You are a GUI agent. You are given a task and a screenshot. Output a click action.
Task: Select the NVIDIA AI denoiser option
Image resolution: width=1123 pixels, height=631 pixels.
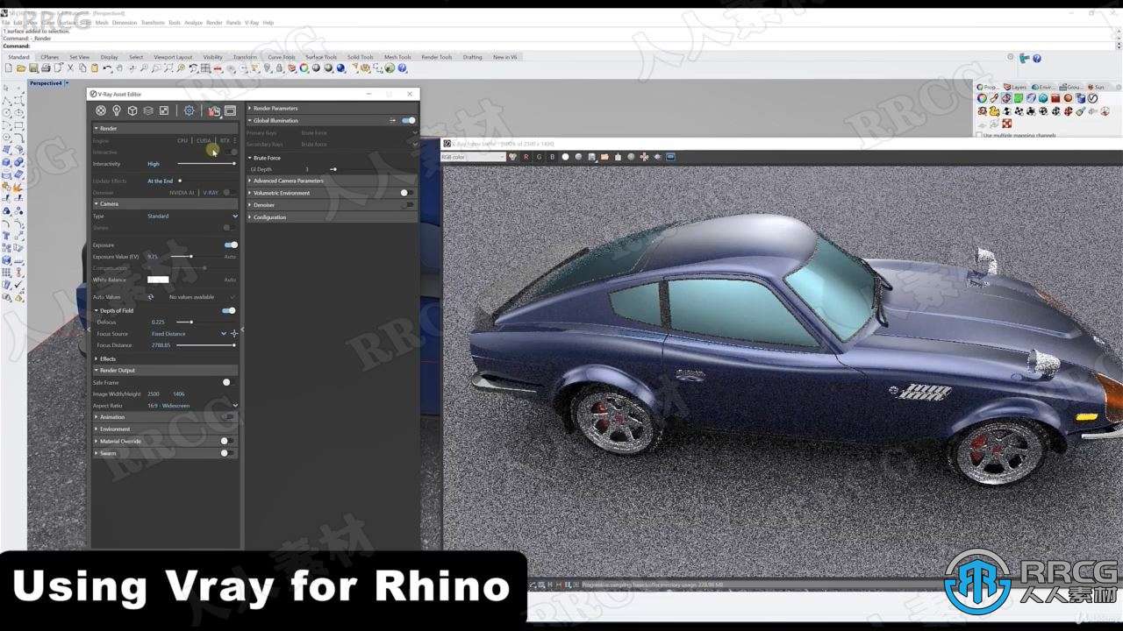tap(182, 193)
